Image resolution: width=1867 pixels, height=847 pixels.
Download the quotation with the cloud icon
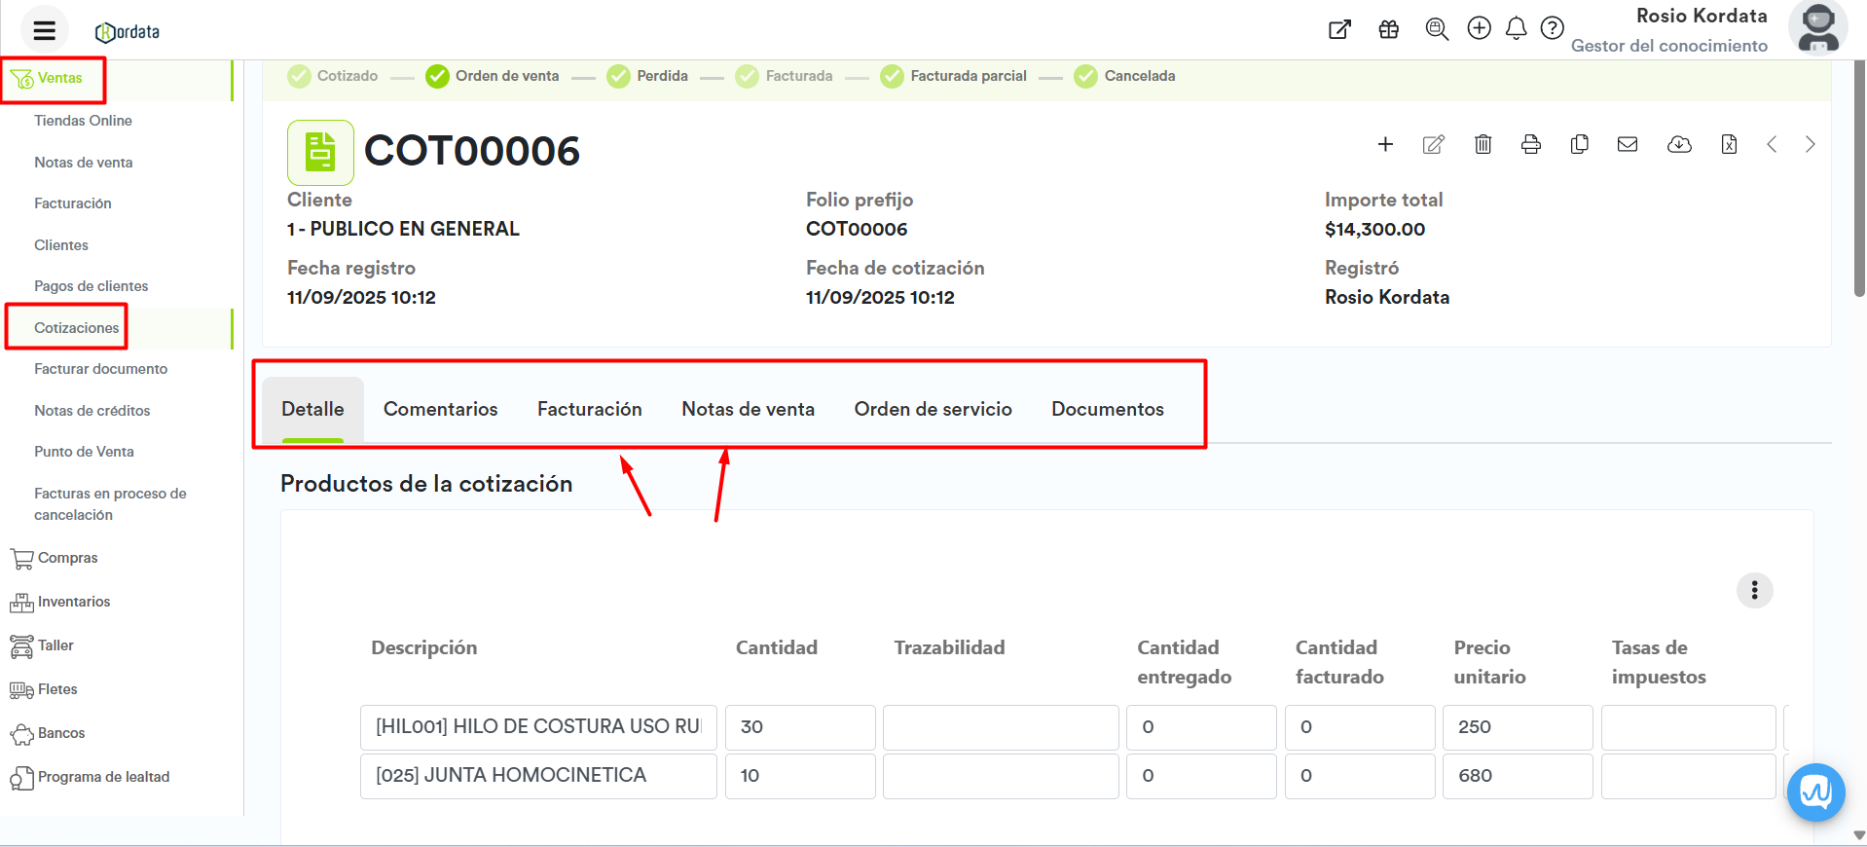pyautogui.click(x=1679, y=145)
